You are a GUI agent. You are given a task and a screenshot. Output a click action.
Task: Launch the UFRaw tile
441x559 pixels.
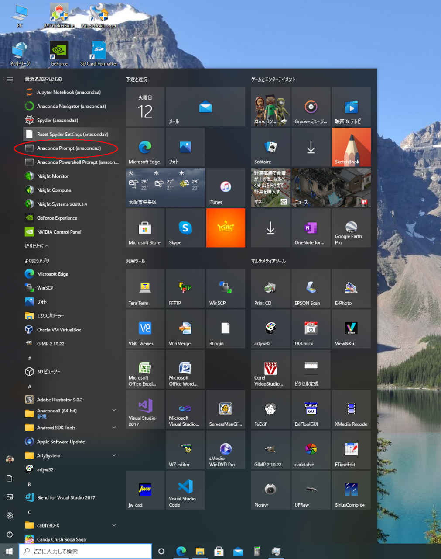[311, 490]
